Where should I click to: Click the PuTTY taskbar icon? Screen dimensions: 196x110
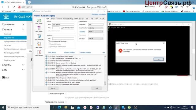116,107
